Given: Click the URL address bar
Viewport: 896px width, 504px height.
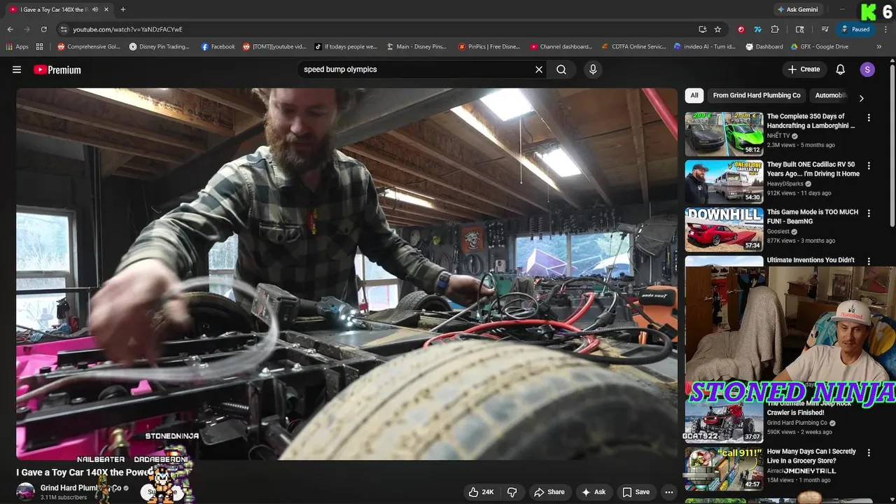Looking at the screenshot, I should 378,29.
